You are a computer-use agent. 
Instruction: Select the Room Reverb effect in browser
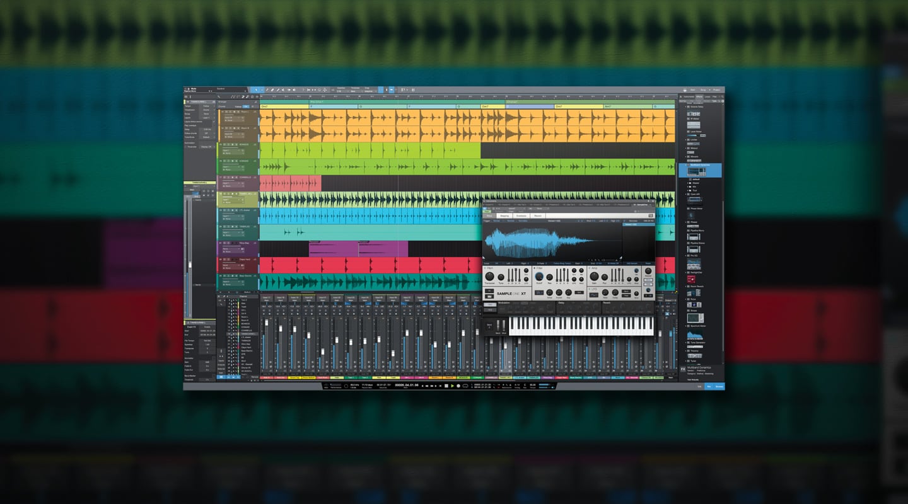(696, 287)
